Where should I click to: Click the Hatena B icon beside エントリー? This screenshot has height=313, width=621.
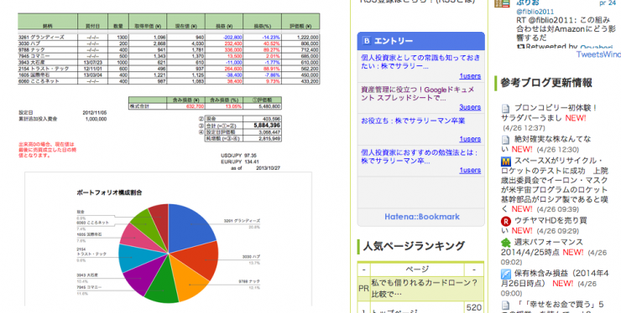pyautogui.click(x=367, y=41)
